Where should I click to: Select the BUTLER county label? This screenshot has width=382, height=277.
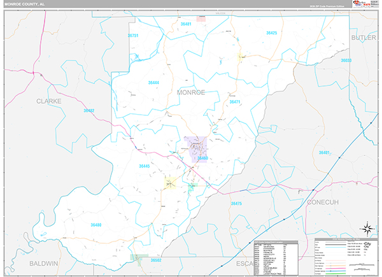pyautogui.click(x=364, y=38)
